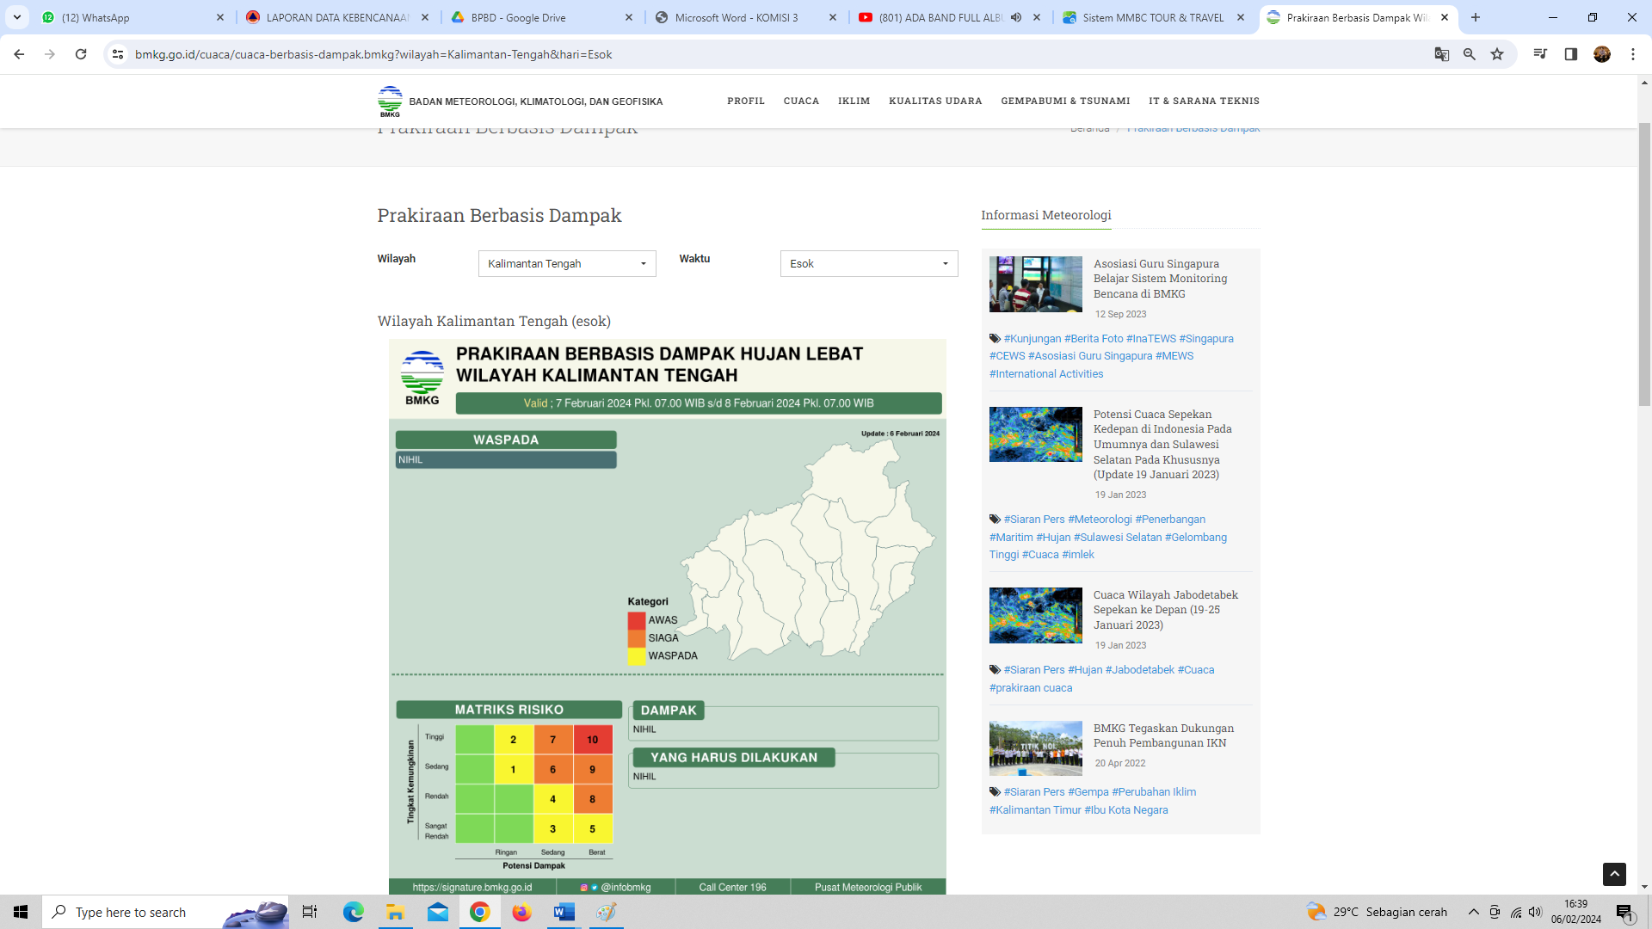Image resolution: width=1652 pixels, height=929 pixels.
Task: Open the zoom magnifier icon in address bar
Action: point(1470,54)
